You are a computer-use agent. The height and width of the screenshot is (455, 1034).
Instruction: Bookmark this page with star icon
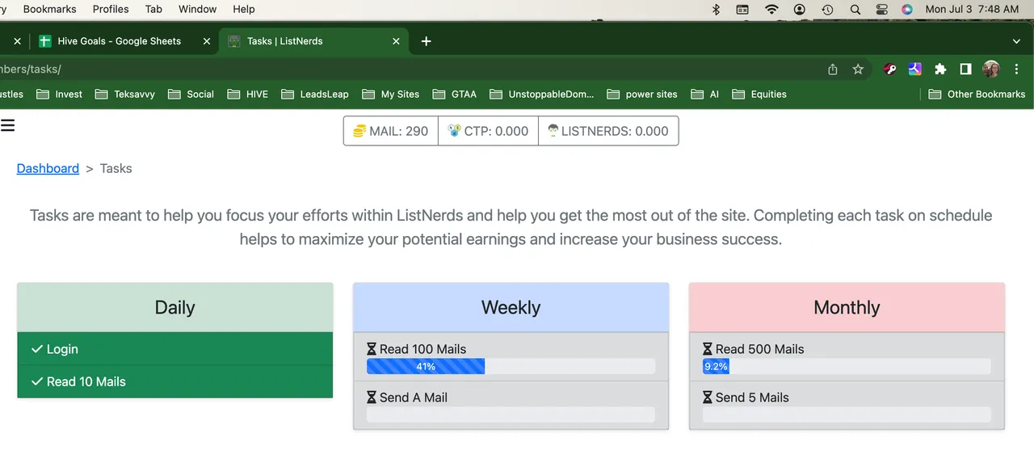(858, 70)
